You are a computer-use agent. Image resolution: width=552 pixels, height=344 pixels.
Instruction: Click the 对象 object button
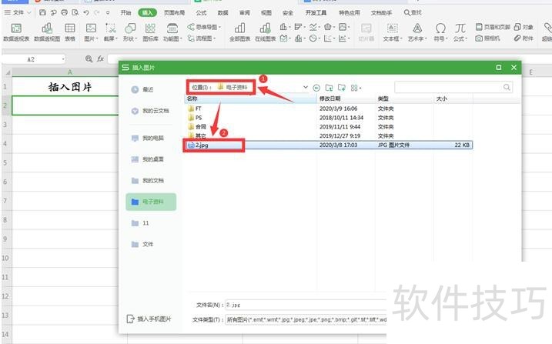(524, 27)
